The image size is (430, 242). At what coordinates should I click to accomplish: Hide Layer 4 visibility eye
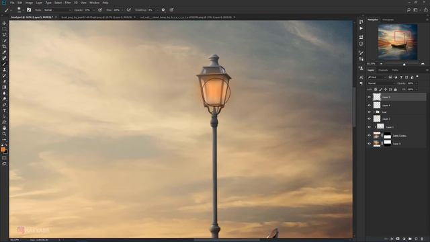pos(369,105)
